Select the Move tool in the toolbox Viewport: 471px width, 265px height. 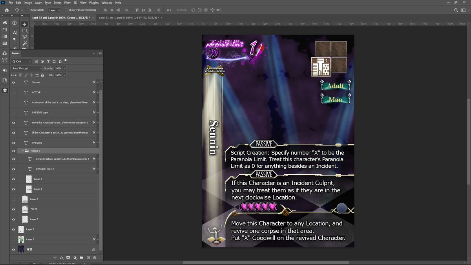point(25,24)
